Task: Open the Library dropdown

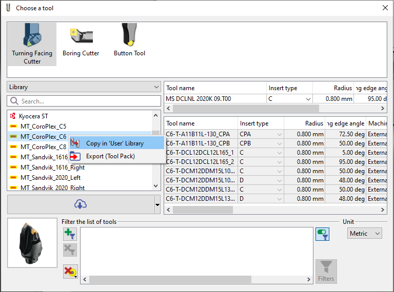Action: click(x=84, y=87)
